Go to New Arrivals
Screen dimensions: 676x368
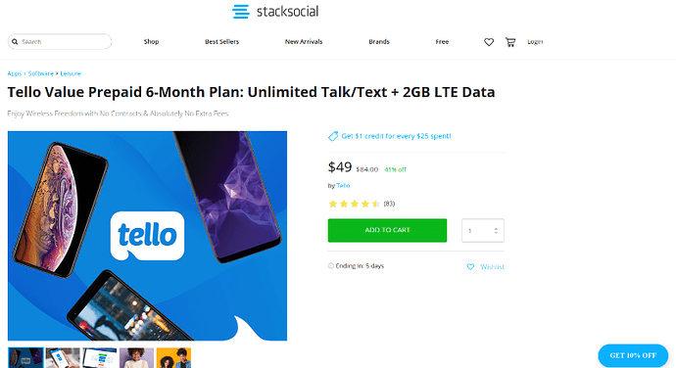[304, 42]
